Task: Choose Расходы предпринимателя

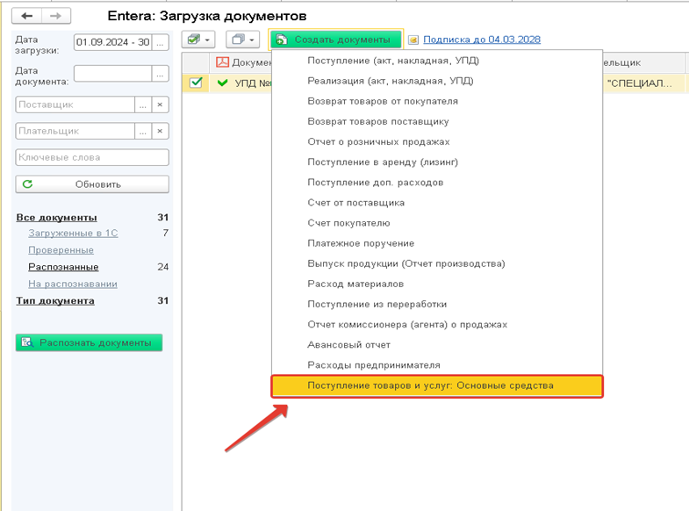Action: click(x=437, y=365)
